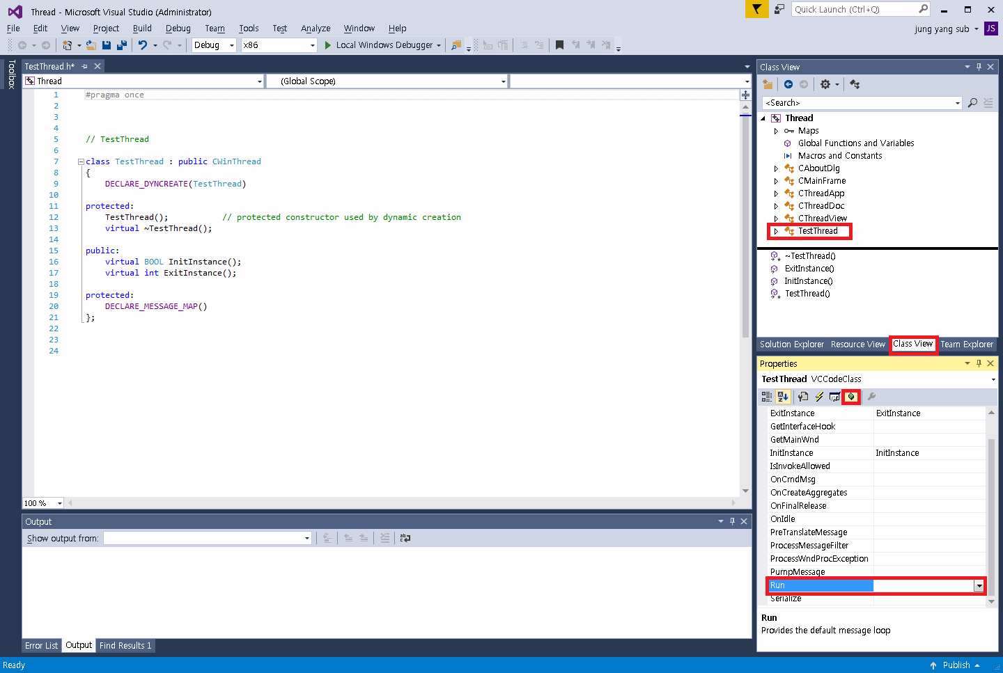1003x673 pixels.
Task: Open the Debug configuration dropdown
Action: [232, 45]
